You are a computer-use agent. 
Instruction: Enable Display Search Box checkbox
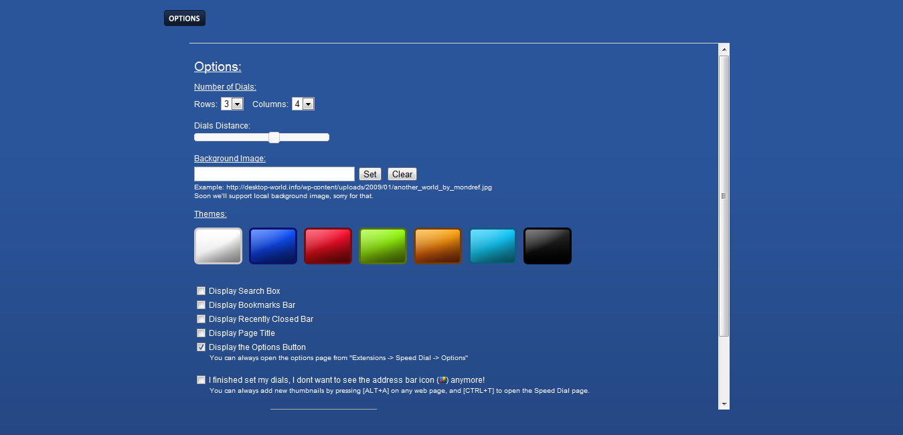(x=201, y=291)
